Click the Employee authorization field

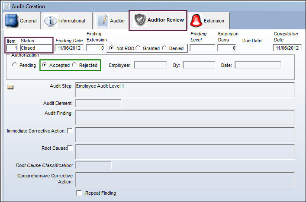[151, 65]
